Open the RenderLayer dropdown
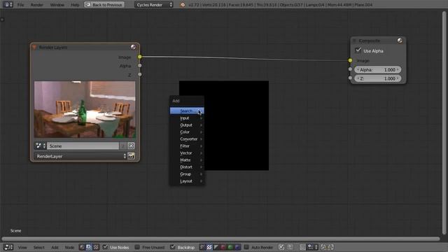The image size is (448, 252). [80, 156]
